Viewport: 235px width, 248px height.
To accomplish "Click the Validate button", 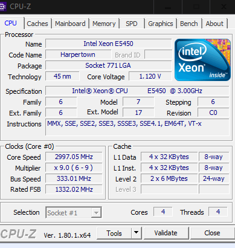I will click(x=166, y=233).
